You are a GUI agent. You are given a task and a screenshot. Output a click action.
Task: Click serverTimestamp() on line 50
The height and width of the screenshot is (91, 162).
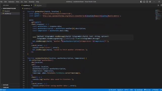[x=73, y=73]
